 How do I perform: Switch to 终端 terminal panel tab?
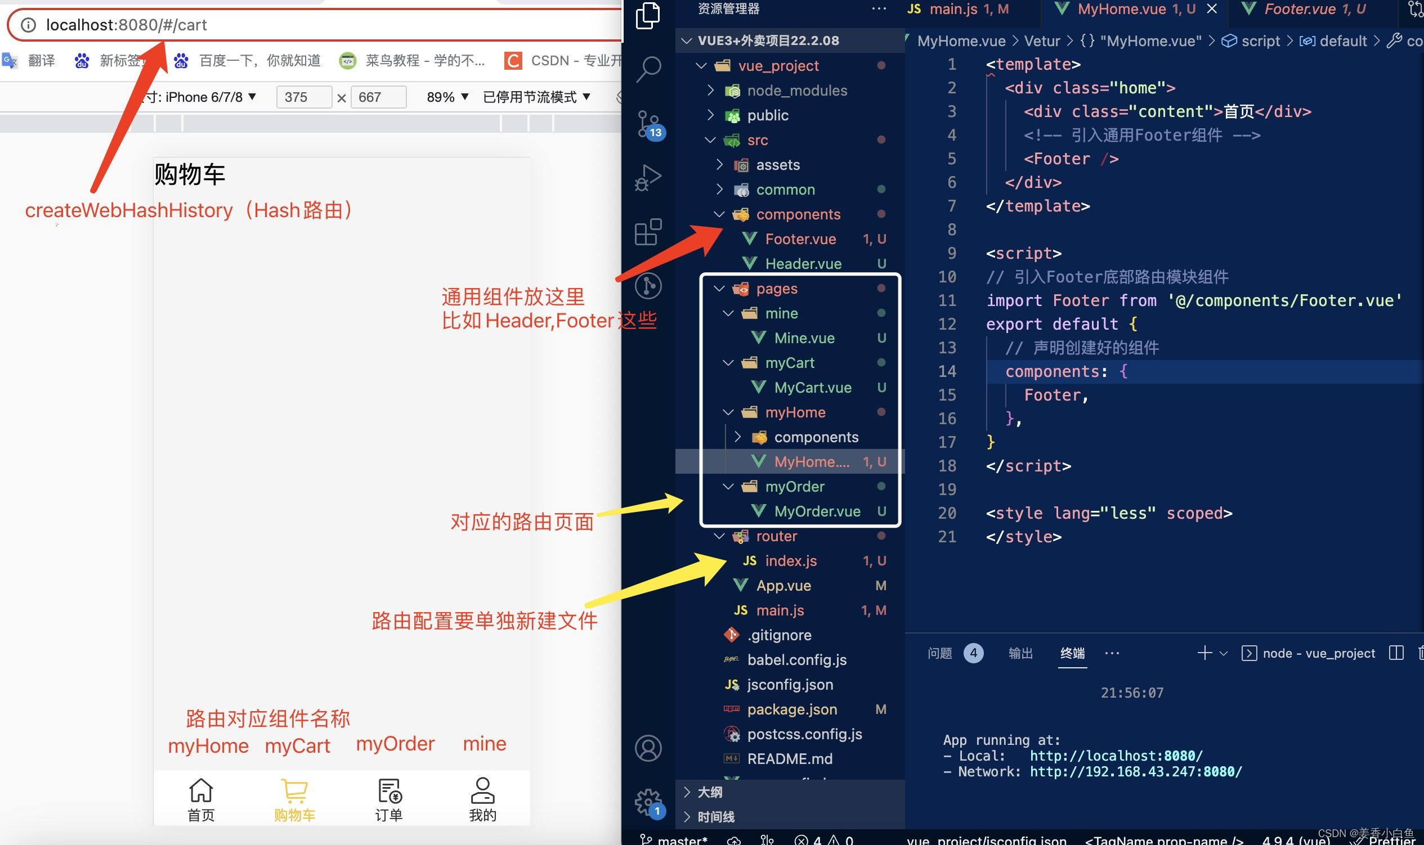tap(1072, 653)
